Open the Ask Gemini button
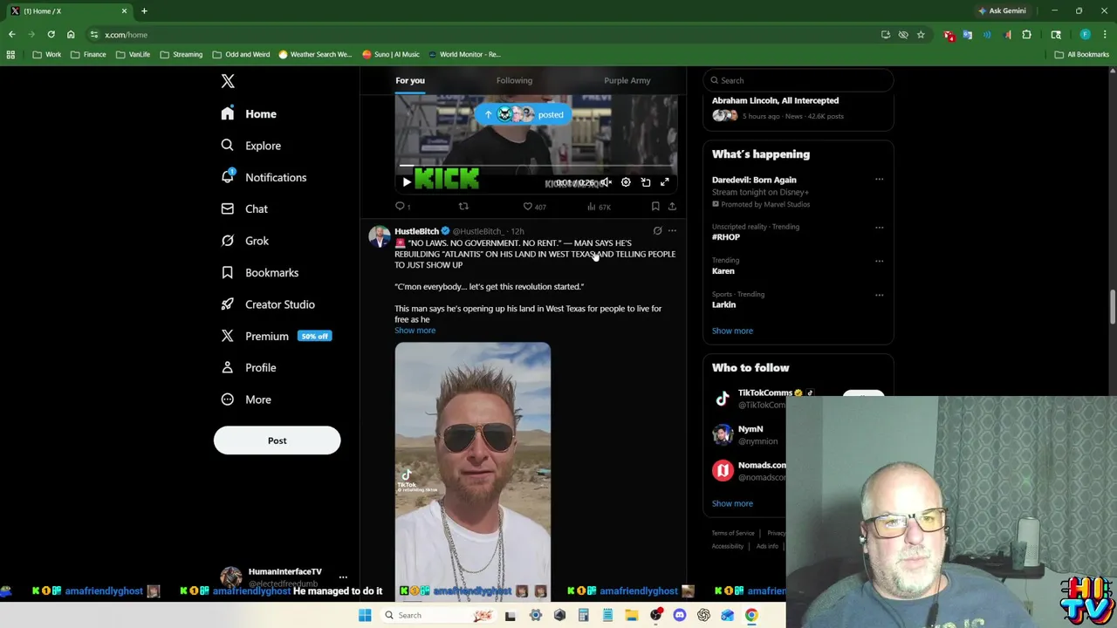This screenshot has width=1117, height=628. [x=1002, y=10]
